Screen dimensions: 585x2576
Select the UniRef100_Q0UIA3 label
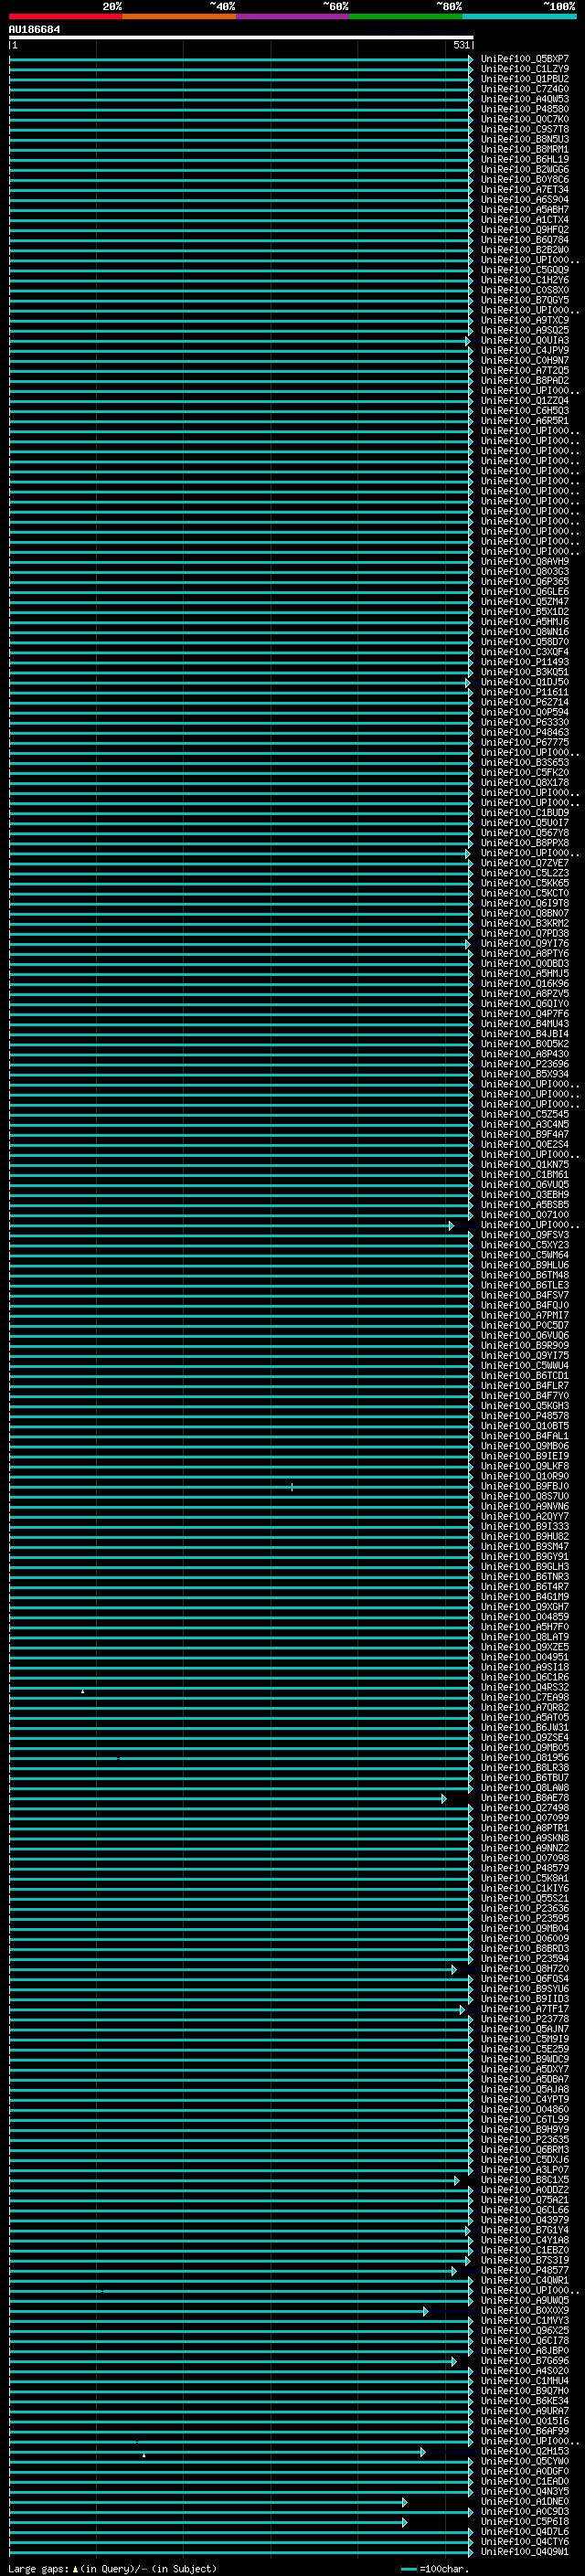click(x=525, y=340)
